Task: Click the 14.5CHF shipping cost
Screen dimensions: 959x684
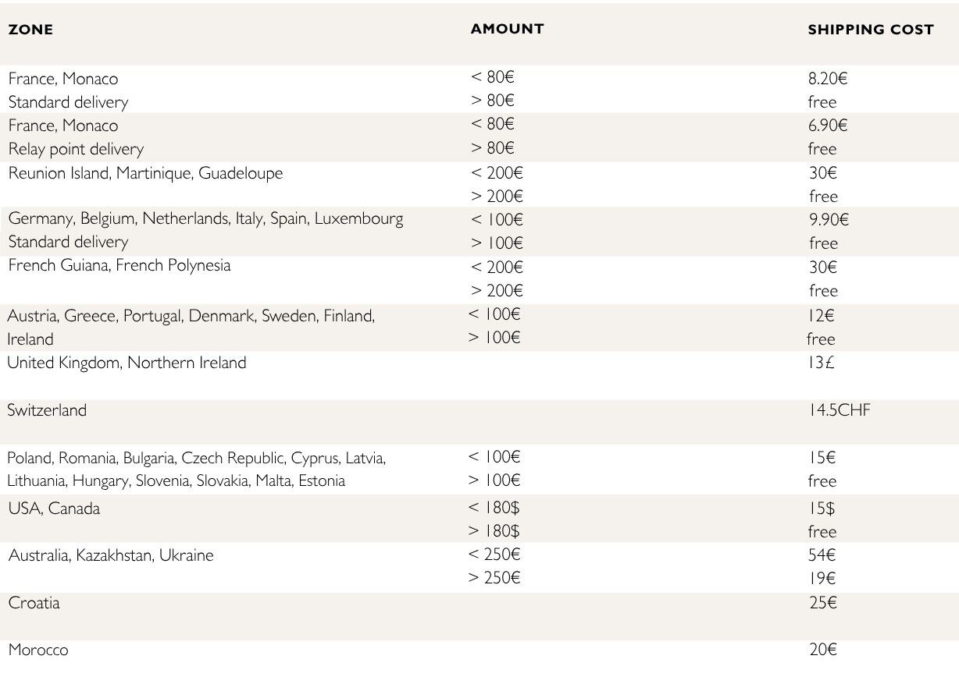Action: (839, 409)
